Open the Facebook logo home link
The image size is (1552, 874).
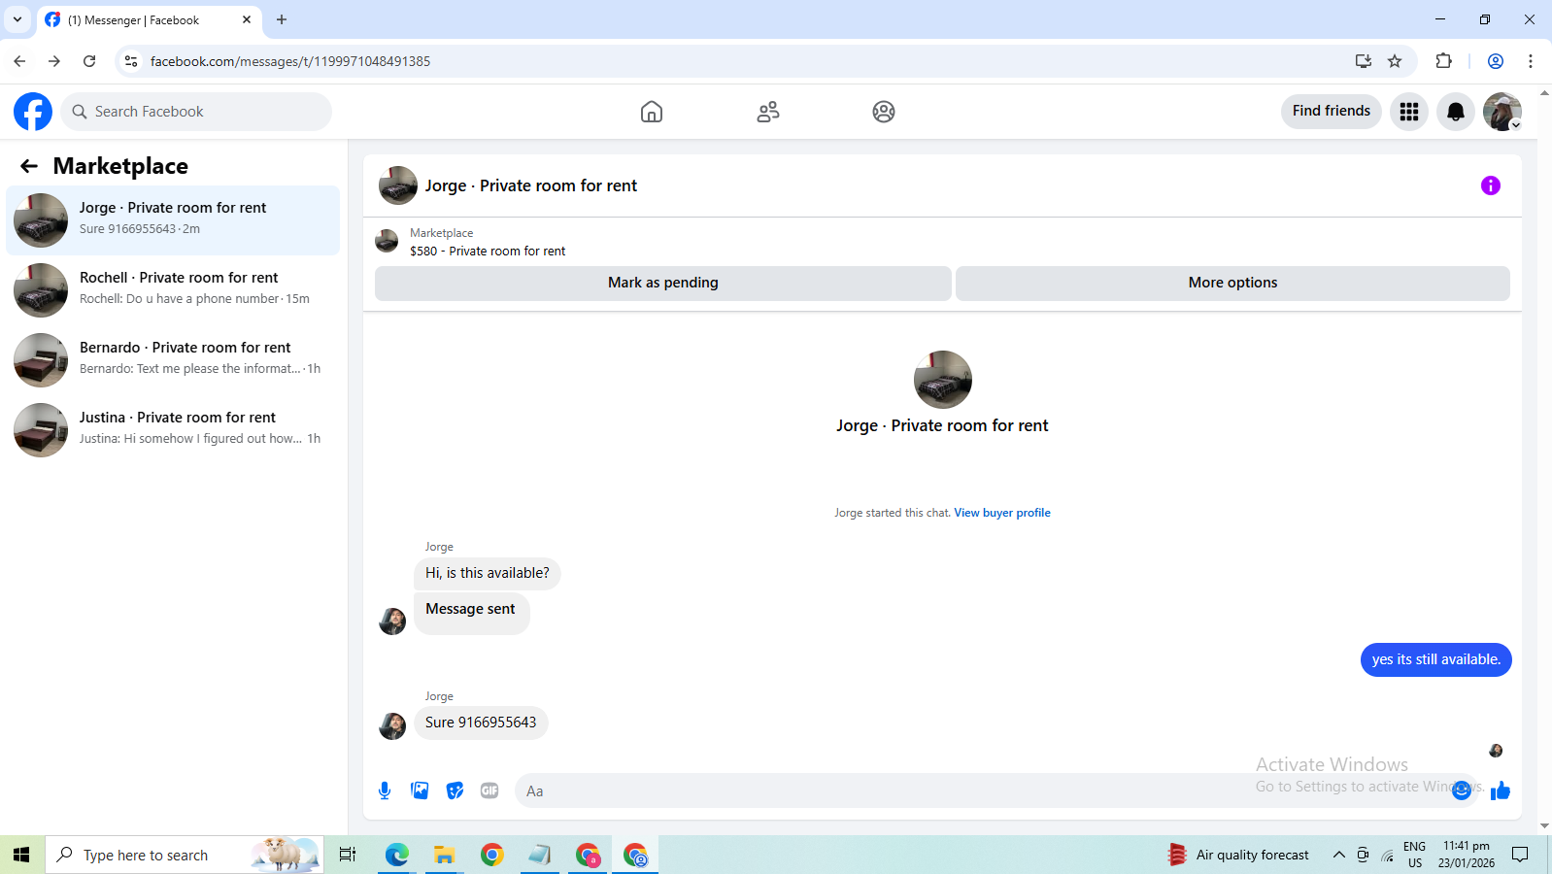pyautogui.click(x=33, y=112)
